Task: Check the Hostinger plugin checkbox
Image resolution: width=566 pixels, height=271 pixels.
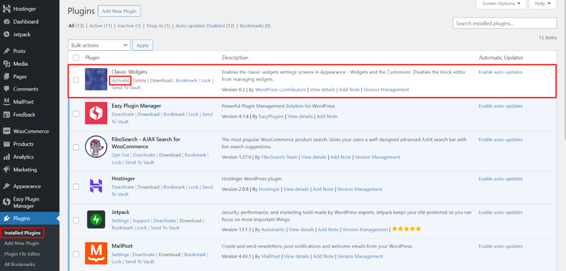Action: pyautogui.click(x=76, y=187)
